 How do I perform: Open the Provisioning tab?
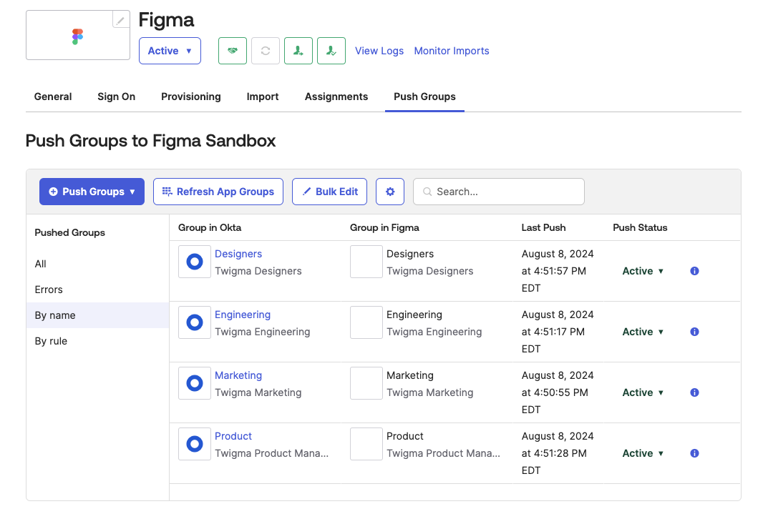[x=191, y=97]
